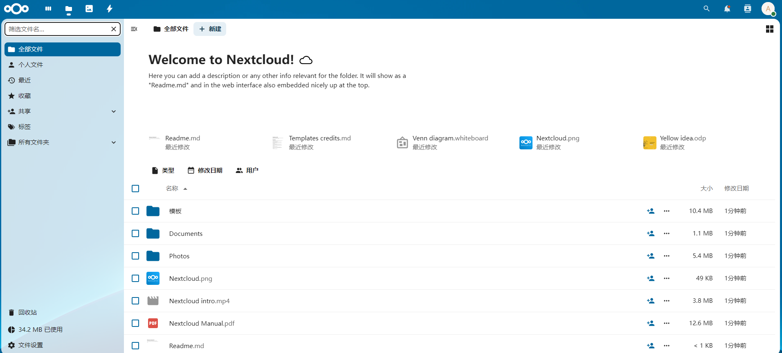Expand the 共享 section in sidebar
This screenshot has height=353, width=782.
[114, 111]
